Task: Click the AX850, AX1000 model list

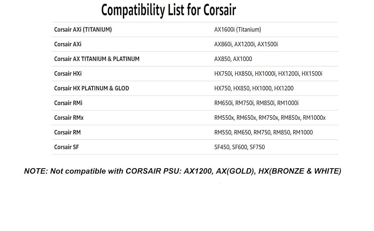Action: [233, 59]
